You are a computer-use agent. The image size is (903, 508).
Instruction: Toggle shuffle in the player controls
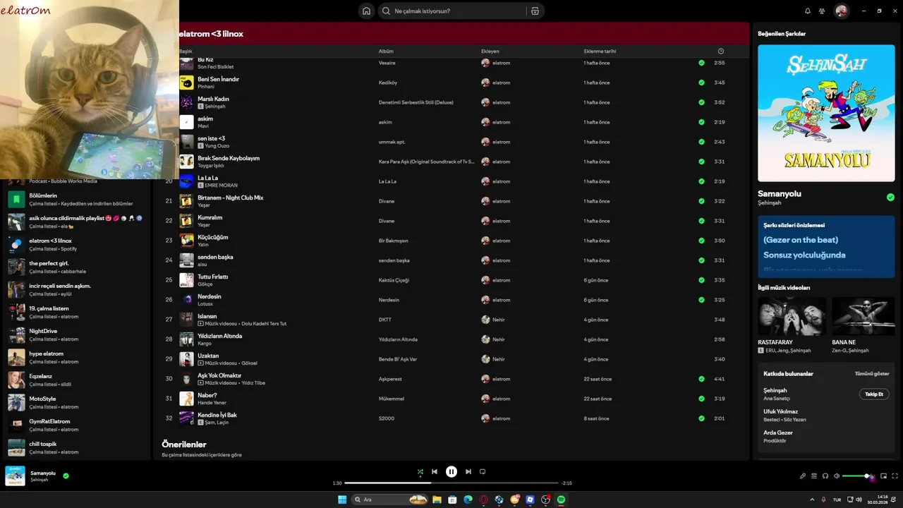coord(420,472)
